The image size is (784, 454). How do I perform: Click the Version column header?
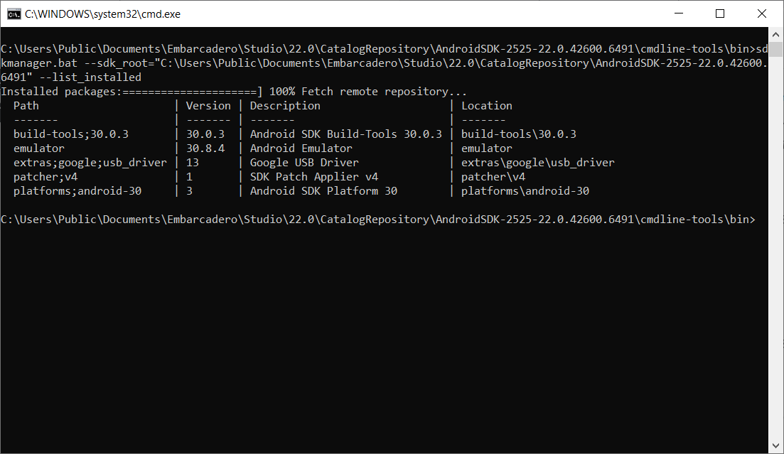(x=208, y=106)
